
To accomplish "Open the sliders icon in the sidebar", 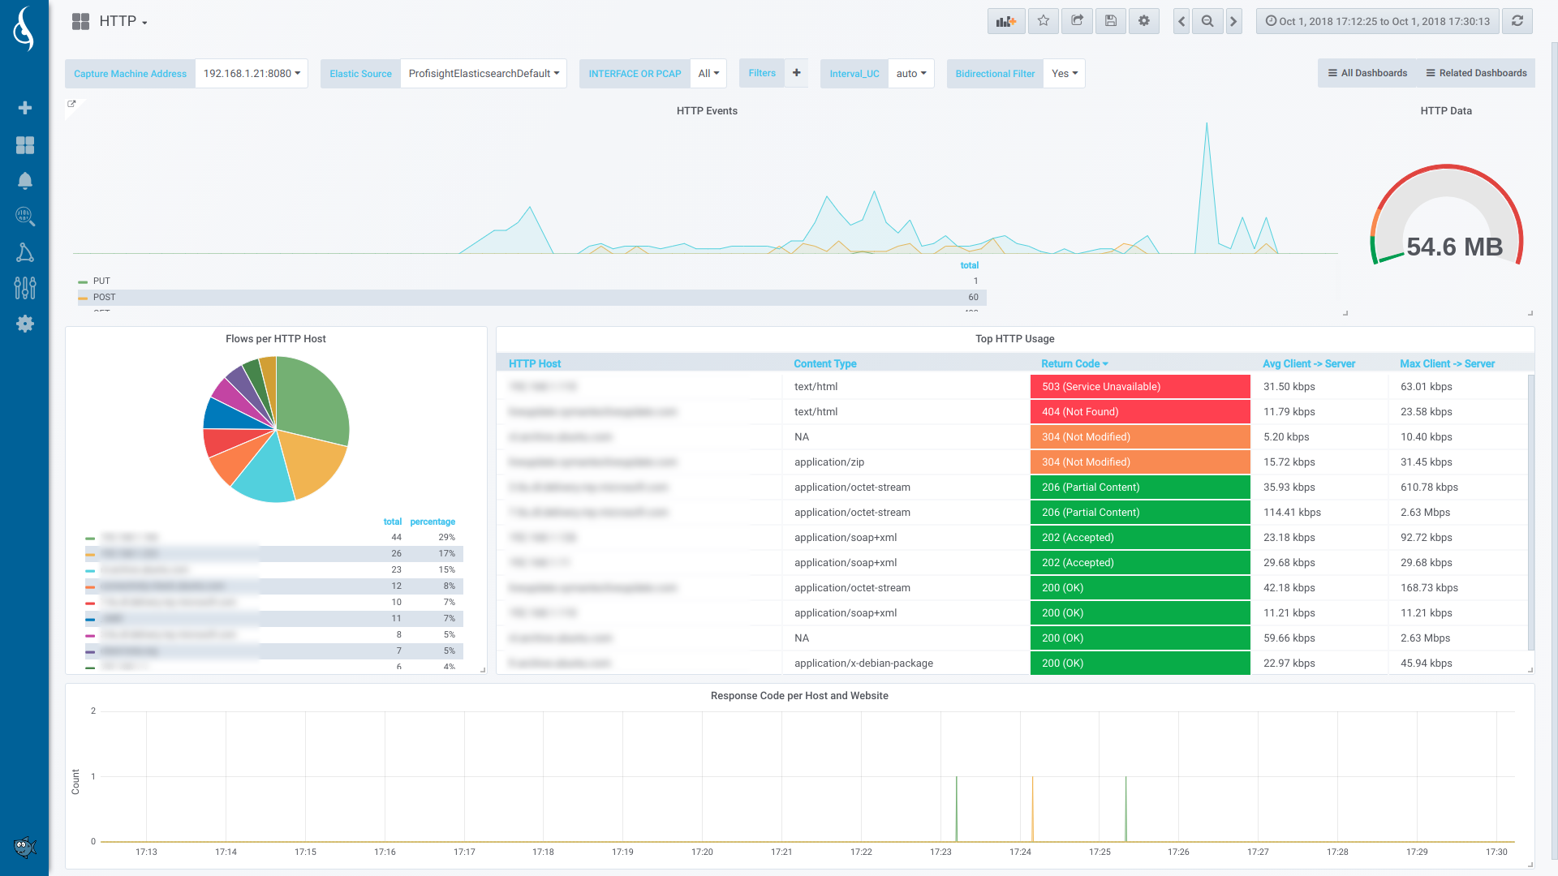I will pos(25,288).
